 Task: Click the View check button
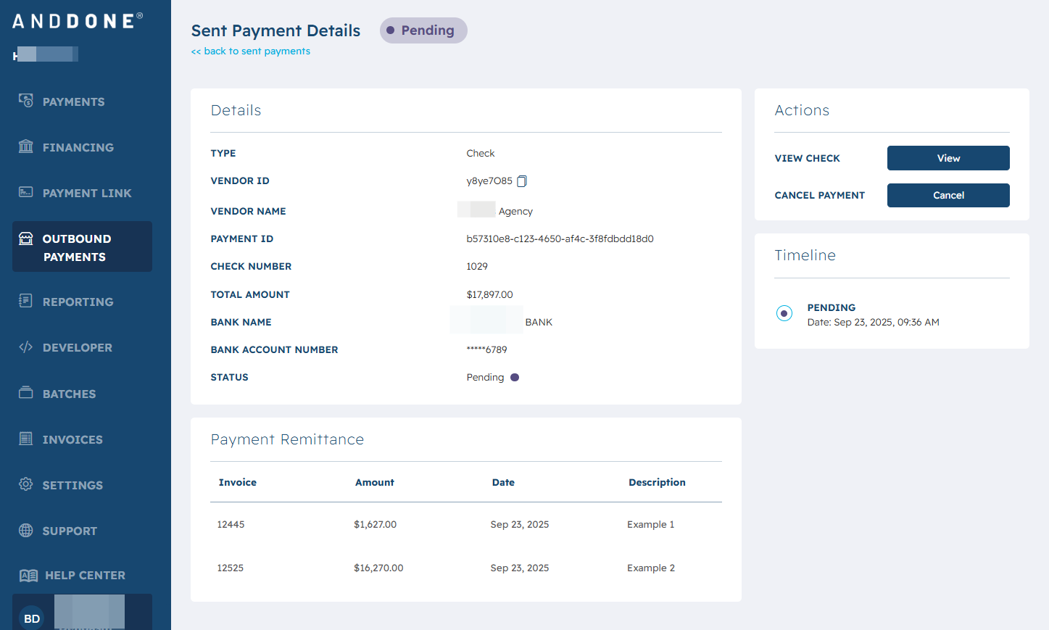[x=948, y=158]
